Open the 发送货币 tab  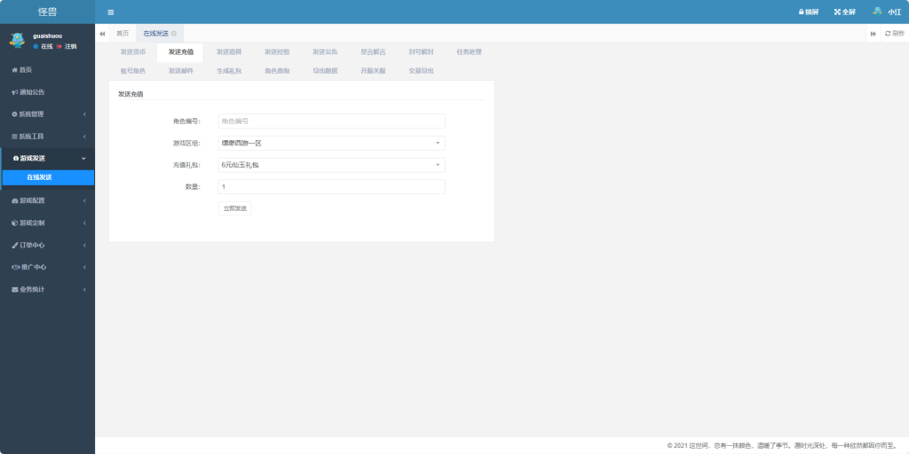pos(133,52)
